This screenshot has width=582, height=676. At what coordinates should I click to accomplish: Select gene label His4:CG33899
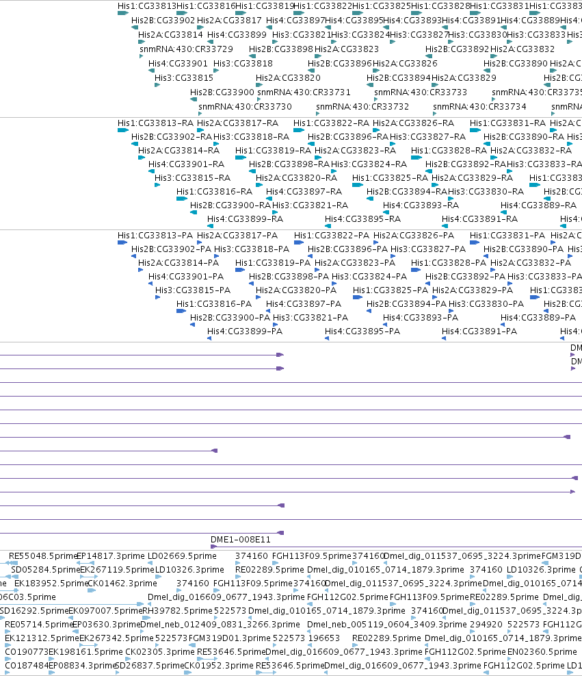pyautogui.click(x=237, y=34)
